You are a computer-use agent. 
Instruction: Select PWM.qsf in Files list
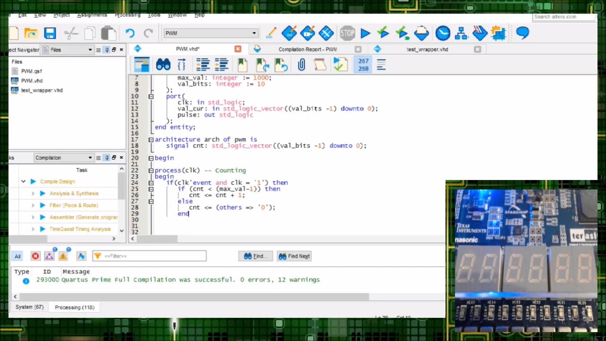pyautogui.click(x=31, y=71)
